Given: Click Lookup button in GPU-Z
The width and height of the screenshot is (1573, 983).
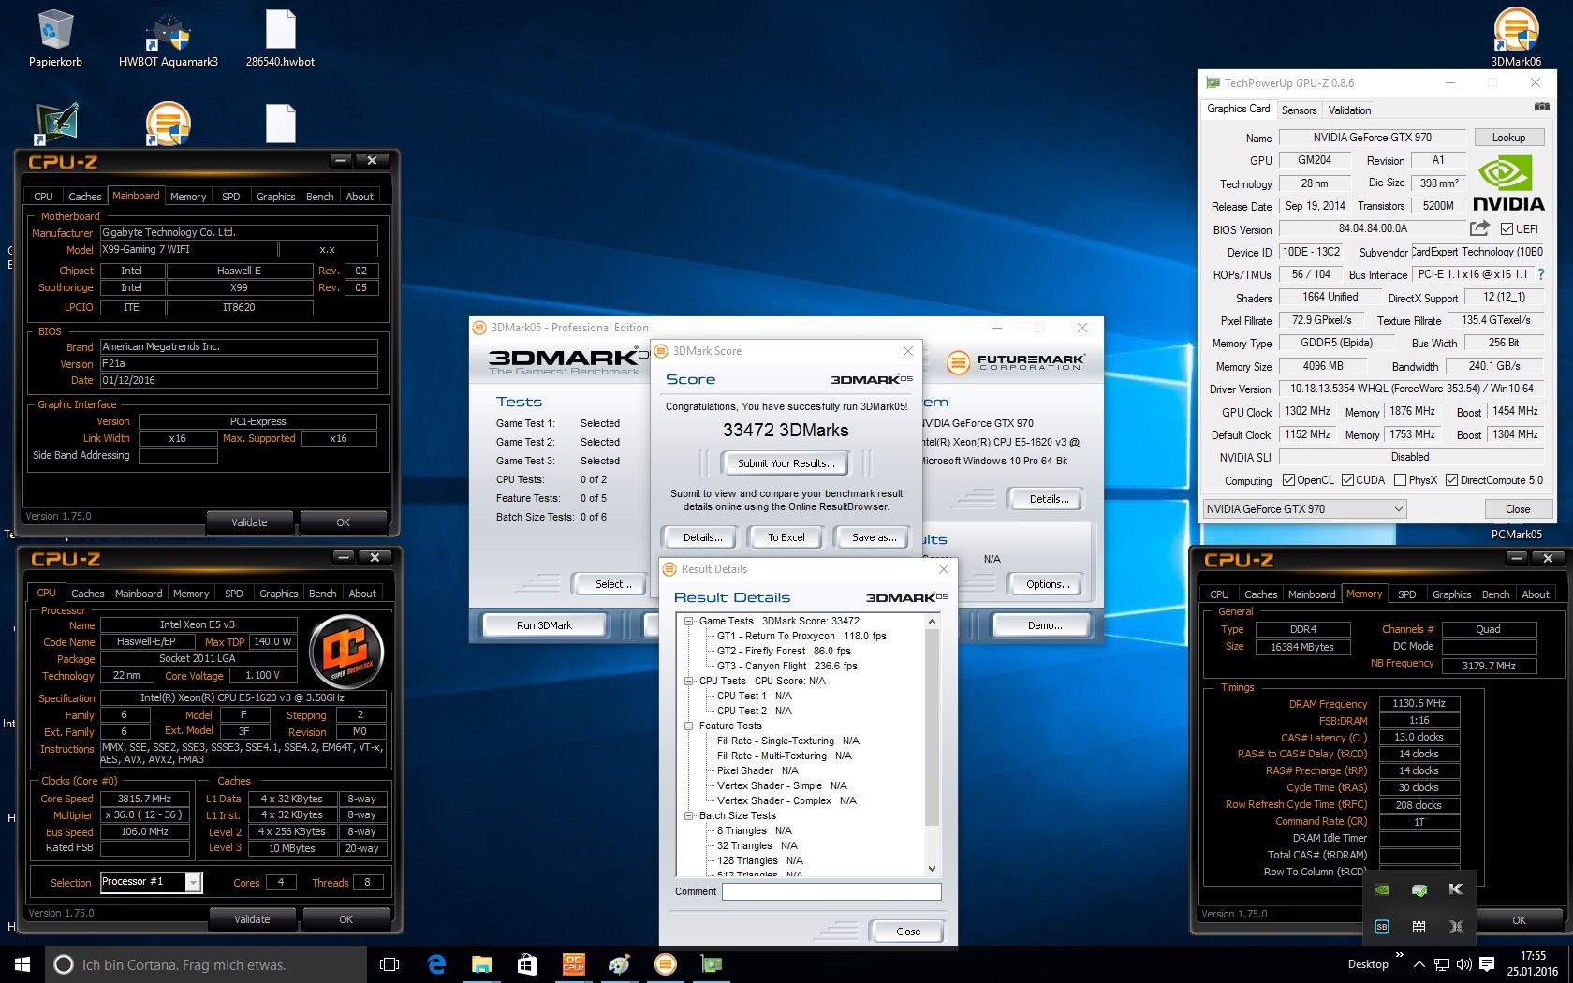Looking at the screenshot, I should (1508, 138).
